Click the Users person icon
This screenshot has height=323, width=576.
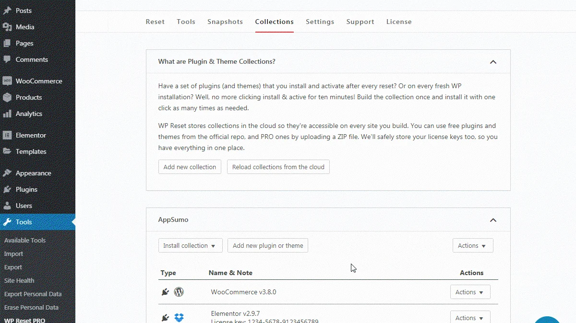(7, 206)
